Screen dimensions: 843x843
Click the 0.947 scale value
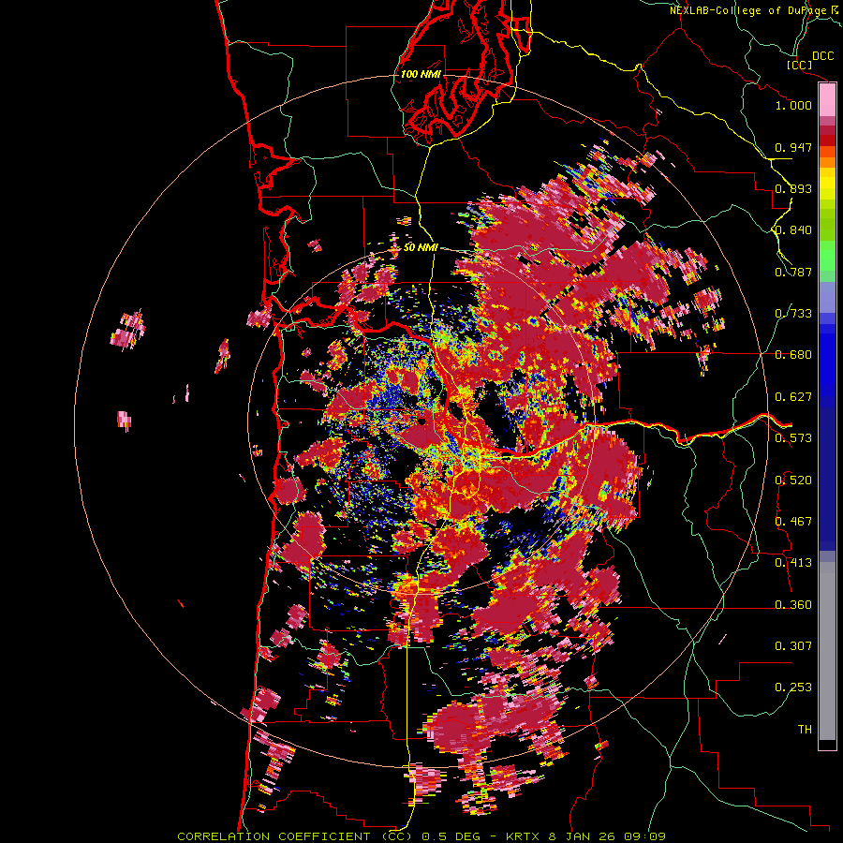[793, 147]
